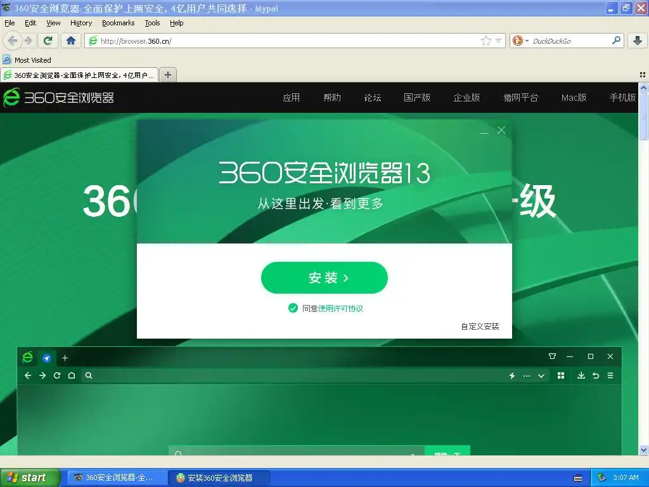Click the lightning bolt icon in preview
The height and width of the screenshot is (487, 649).
point(512,375)
